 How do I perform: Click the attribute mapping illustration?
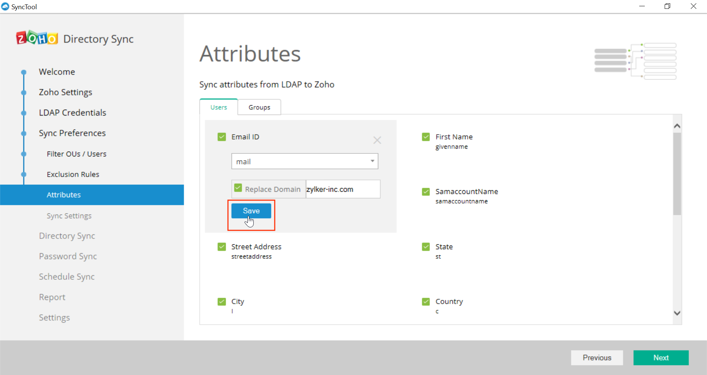coord(636,61)
